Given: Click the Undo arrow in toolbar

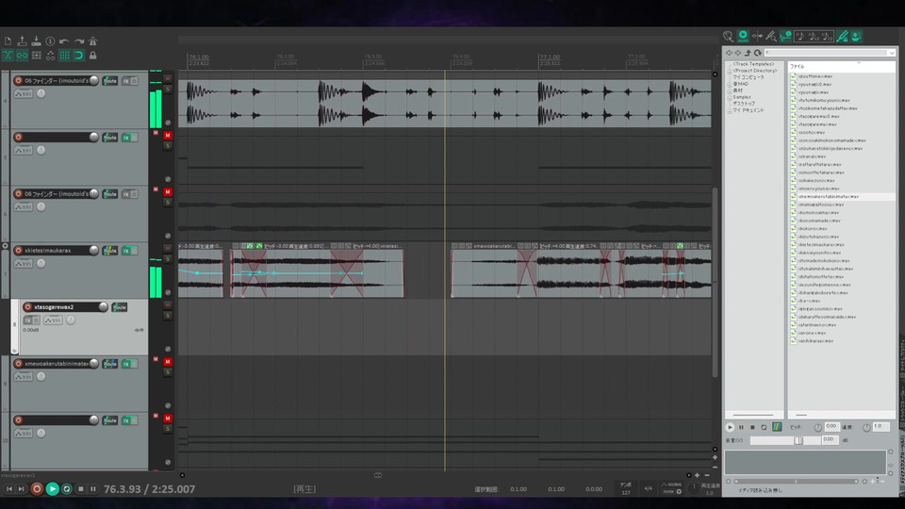Looking at the screenshot, I should pyautogui.click(x=63, y=41).
